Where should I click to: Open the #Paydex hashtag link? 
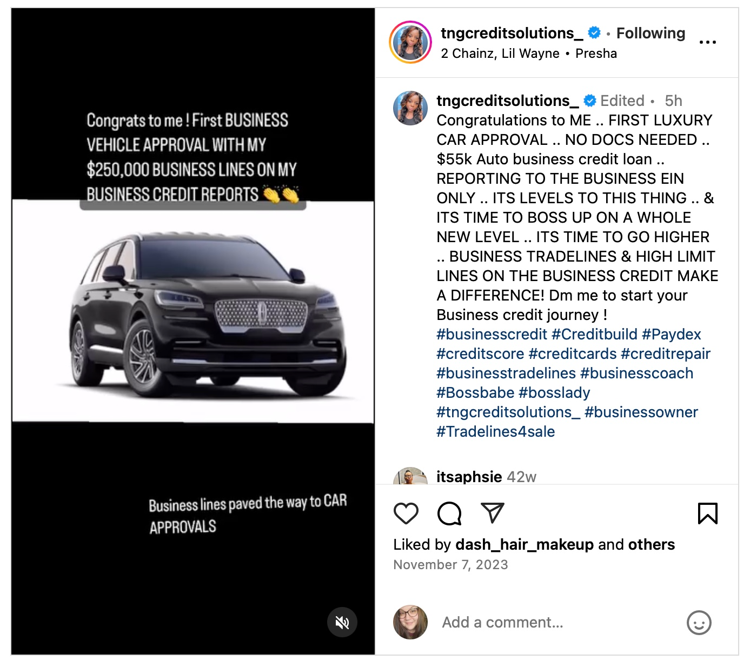(671, 335)
